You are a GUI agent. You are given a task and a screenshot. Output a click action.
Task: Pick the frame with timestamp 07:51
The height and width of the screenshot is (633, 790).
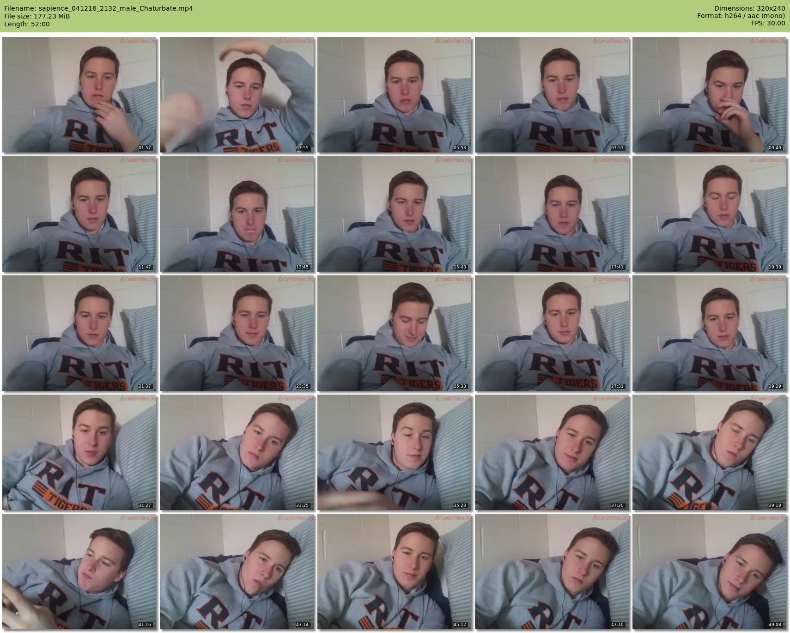coord(552,95)
